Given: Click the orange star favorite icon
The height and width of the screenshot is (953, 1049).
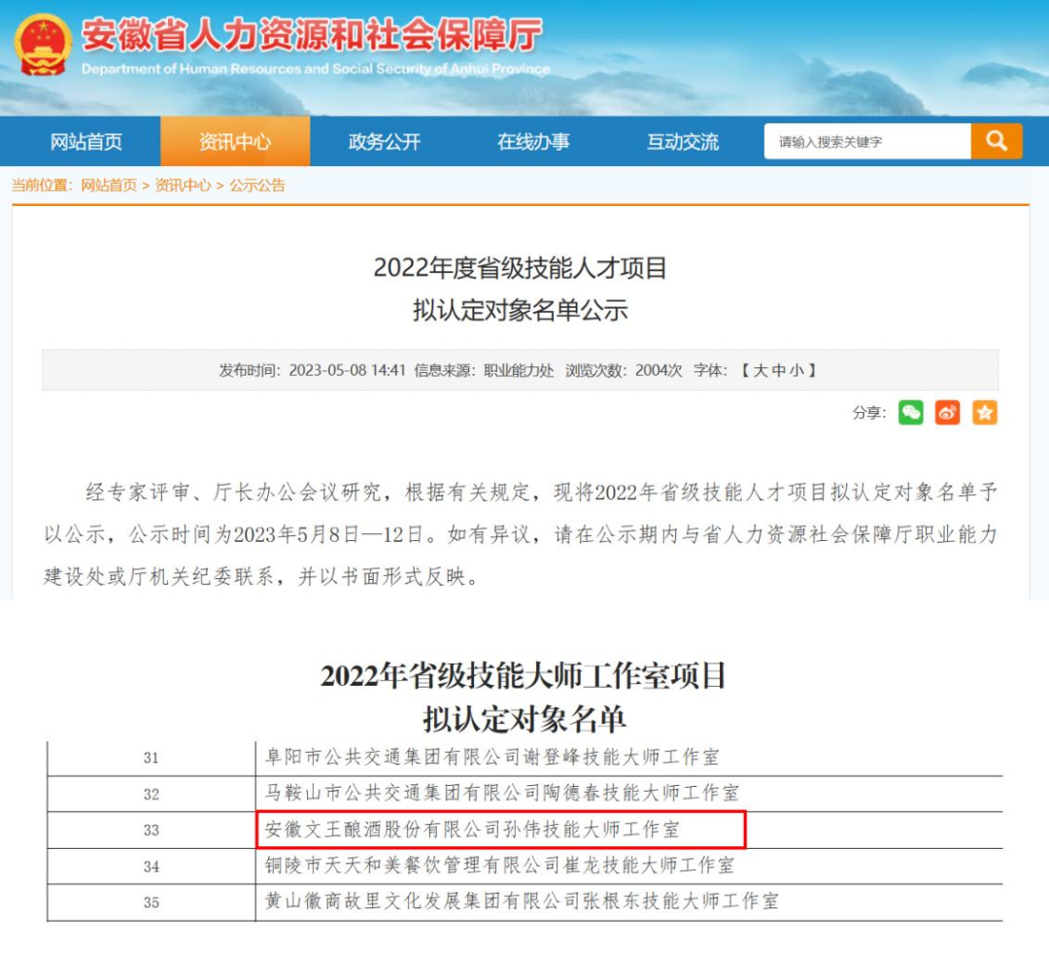Looking at the screenshot, I should (985, 412).
